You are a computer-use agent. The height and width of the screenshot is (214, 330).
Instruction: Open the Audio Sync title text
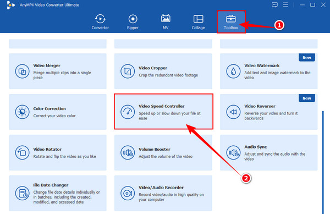[256, 147]
